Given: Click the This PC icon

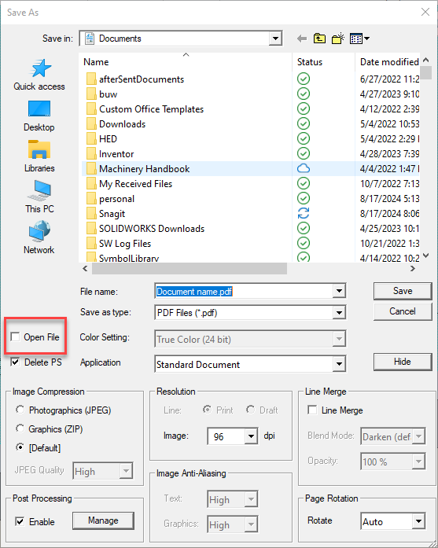Looking at the screenshot, I should click(39, 190).
